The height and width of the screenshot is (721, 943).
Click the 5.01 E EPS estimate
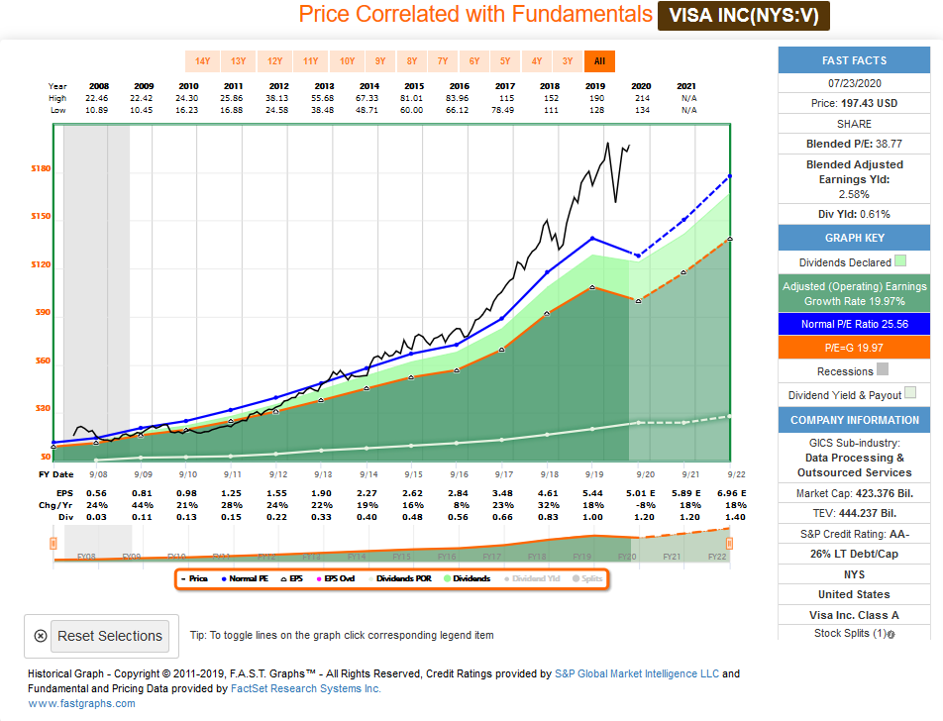(641, 493)
